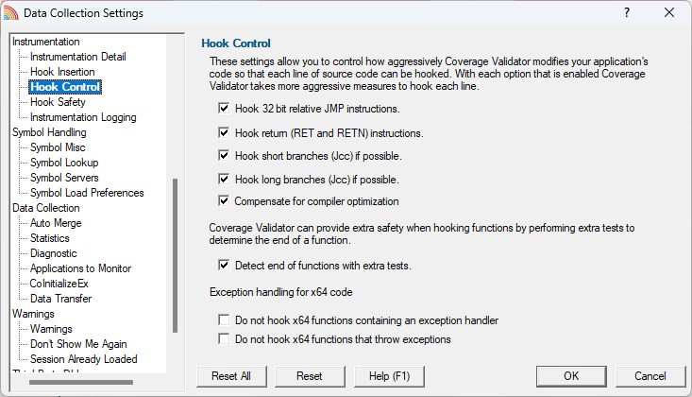
Task: Open Hook Insertion settings page
Action: coord(62,72)
